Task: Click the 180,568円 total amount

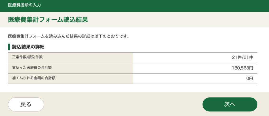Action: click(242, 68)
